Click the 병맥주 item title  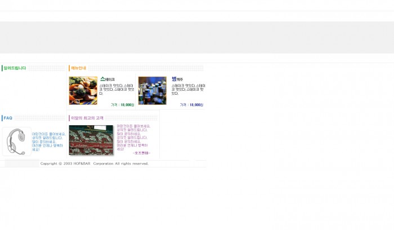point(177,79)
